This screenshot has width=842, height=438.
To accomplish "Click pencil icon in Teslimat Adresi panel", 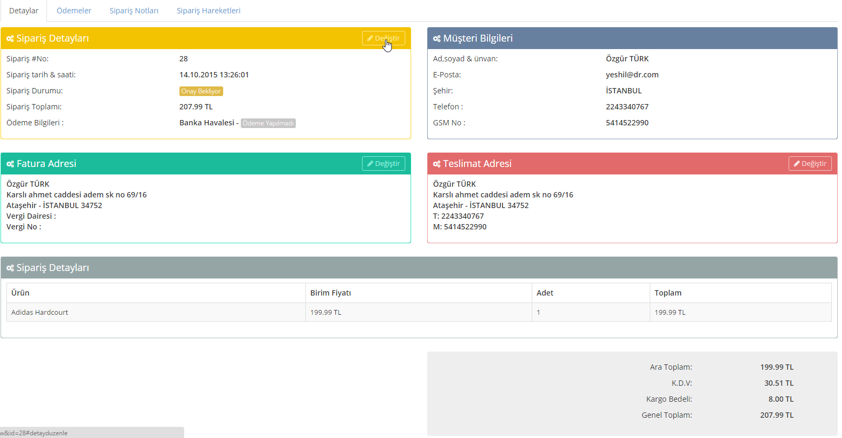I will pos(797,164).
